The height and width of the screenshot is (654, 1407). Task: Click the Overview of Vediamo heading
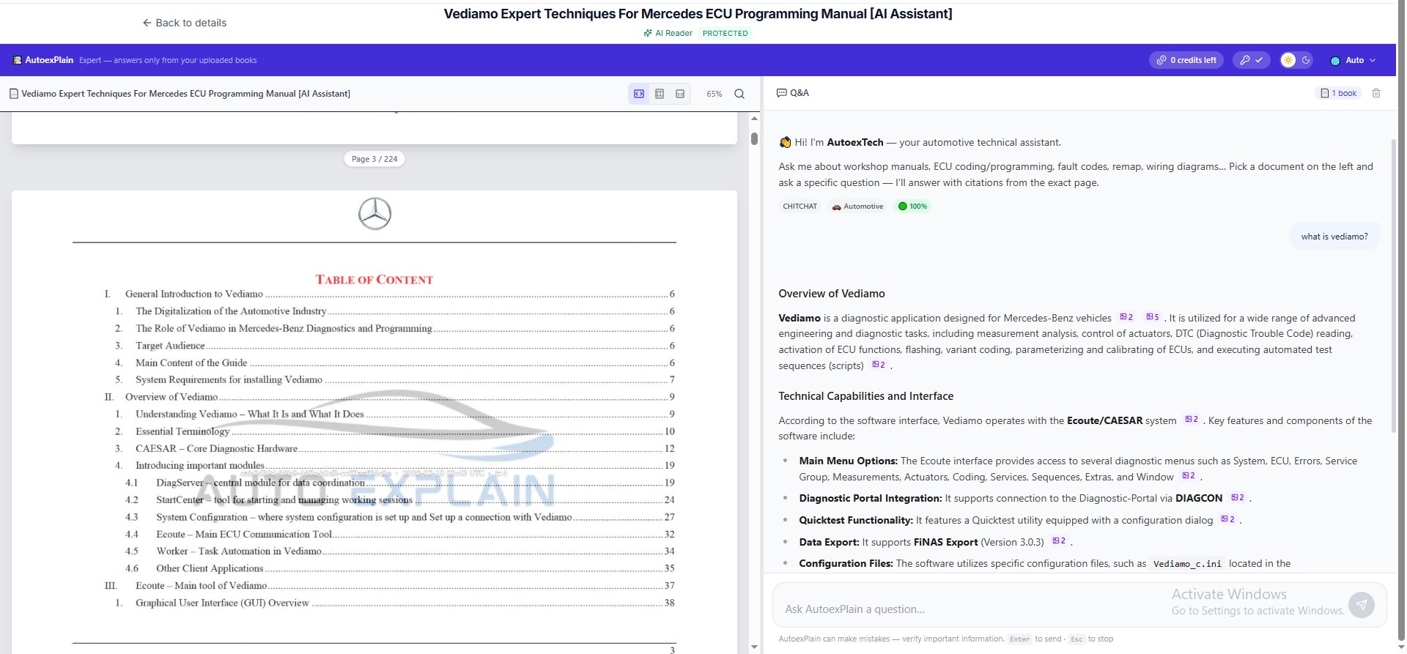coord(832,294)
